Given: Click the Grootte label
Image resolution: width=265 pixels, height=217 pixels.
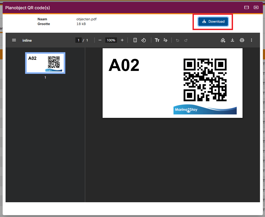Looking at the screenshot, I should tap(44, 24).
